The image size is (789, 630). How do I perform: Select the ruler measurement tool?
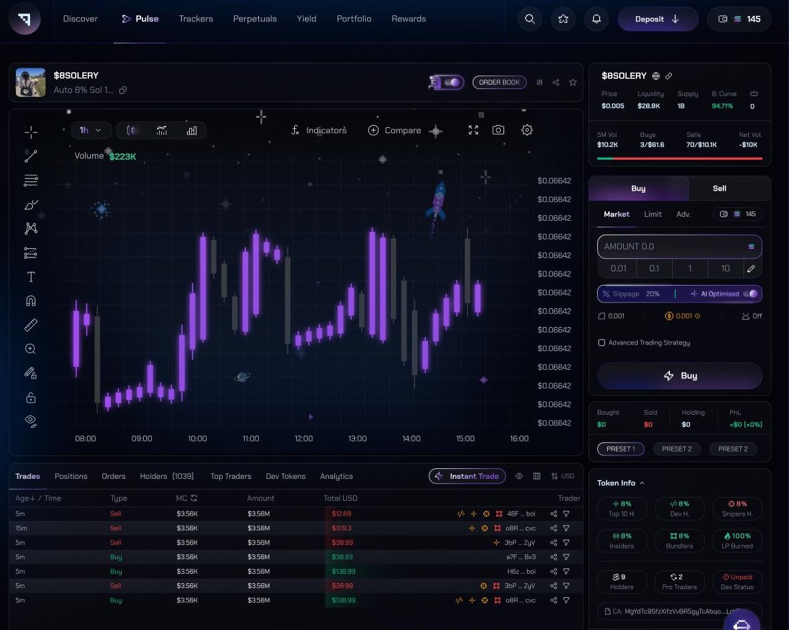(x=31, y=324)
